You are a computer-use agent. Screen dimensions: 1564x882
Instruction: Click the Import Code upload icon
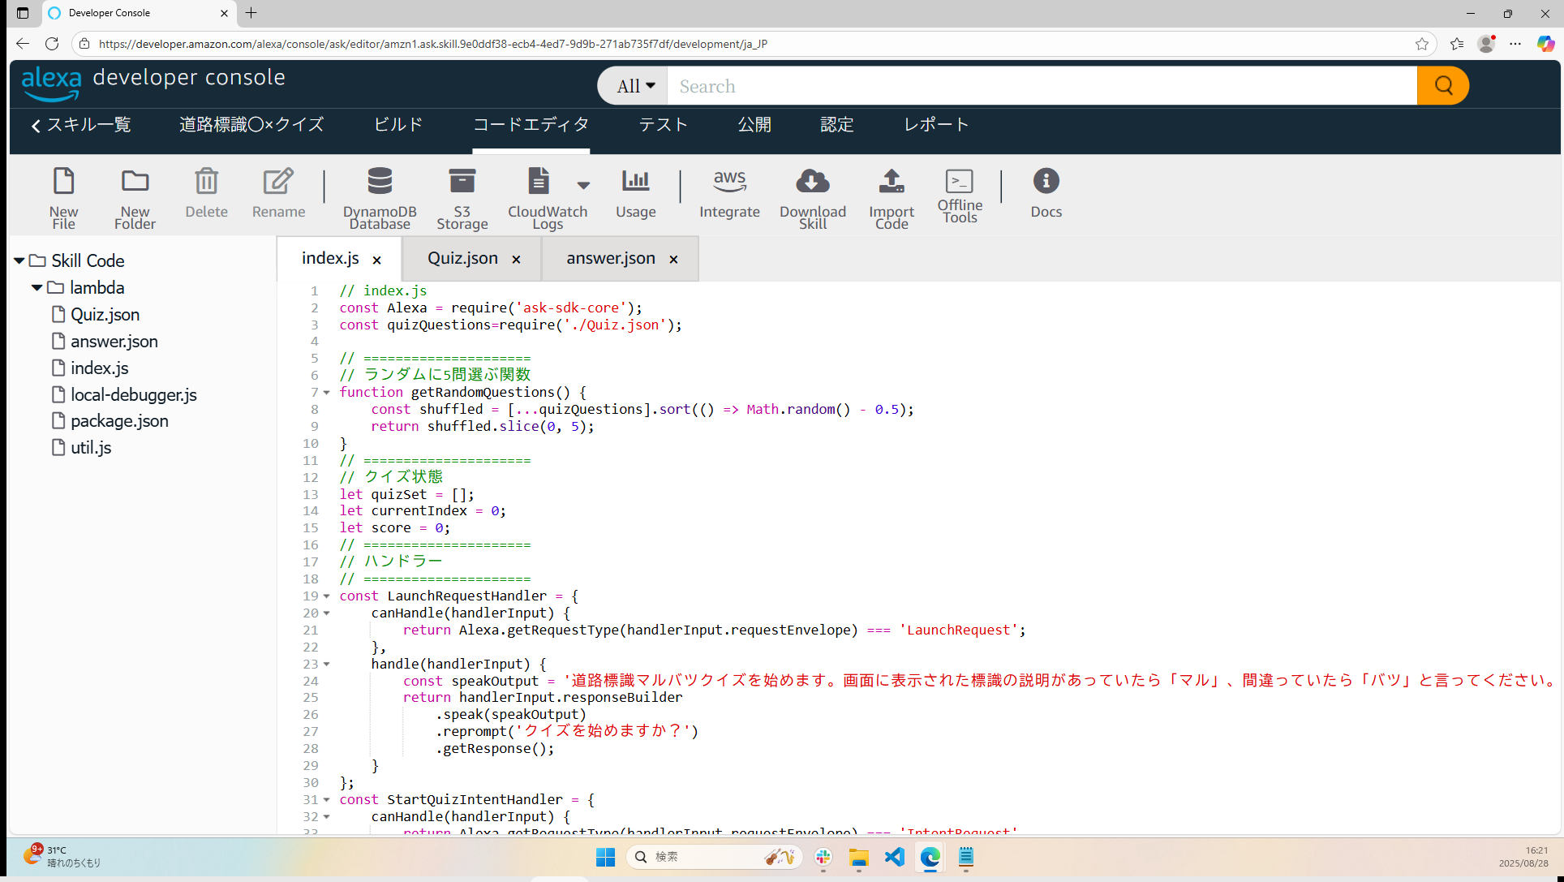pyautogui.click(x=891, y=182)
